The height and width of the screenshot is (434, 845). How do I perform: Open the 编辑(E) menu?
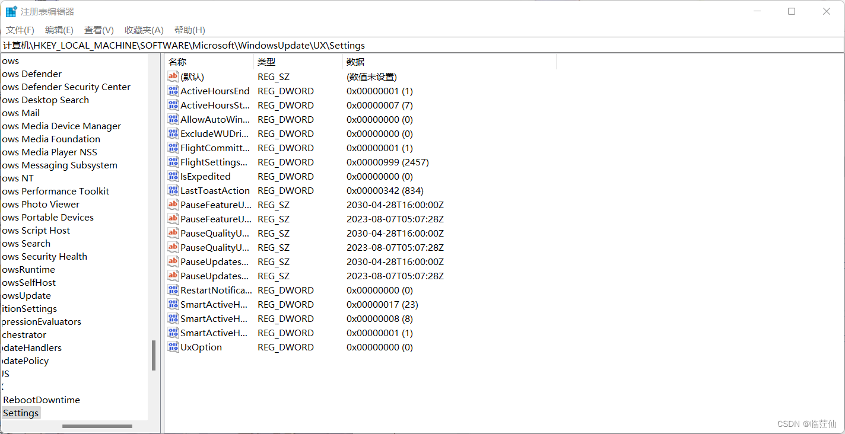[59, 30]
